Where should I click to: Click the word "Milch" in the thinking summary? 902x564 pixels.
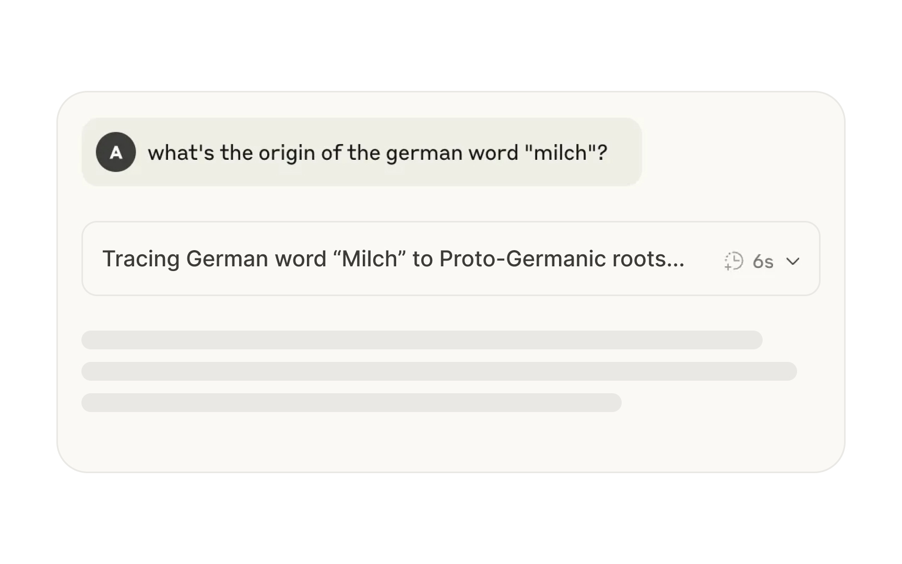point(370,259)
